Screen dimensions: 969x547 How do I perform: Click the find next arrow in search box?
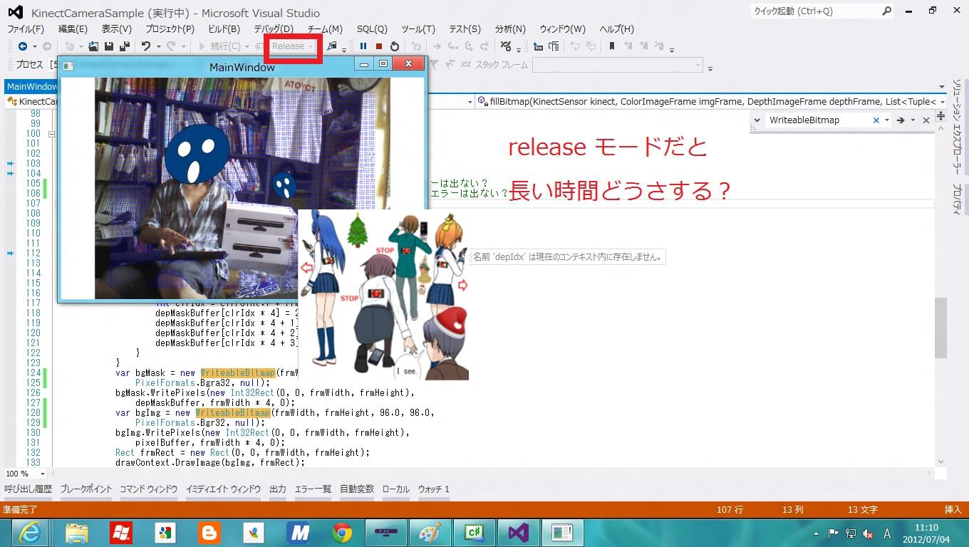[x=901, y=120]
